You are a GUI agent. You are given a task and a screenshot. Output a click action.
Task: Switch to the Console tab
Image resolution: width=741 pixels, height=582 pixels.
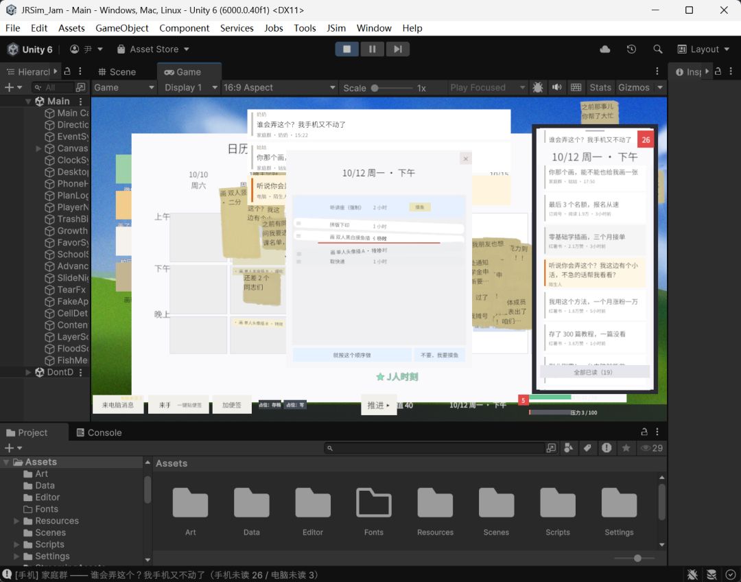[99, 432]
